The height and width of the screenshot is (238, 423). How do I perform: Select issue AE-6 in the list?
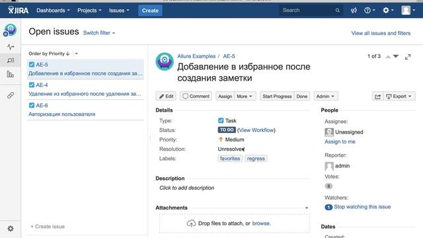pos(85,110)
